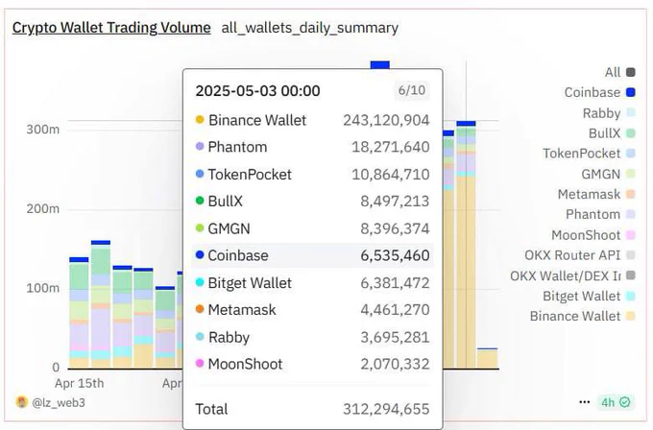This screenshot has height=430, width=653.
Task: Click the TokenPocket row in tooltip
Action: 312,175
